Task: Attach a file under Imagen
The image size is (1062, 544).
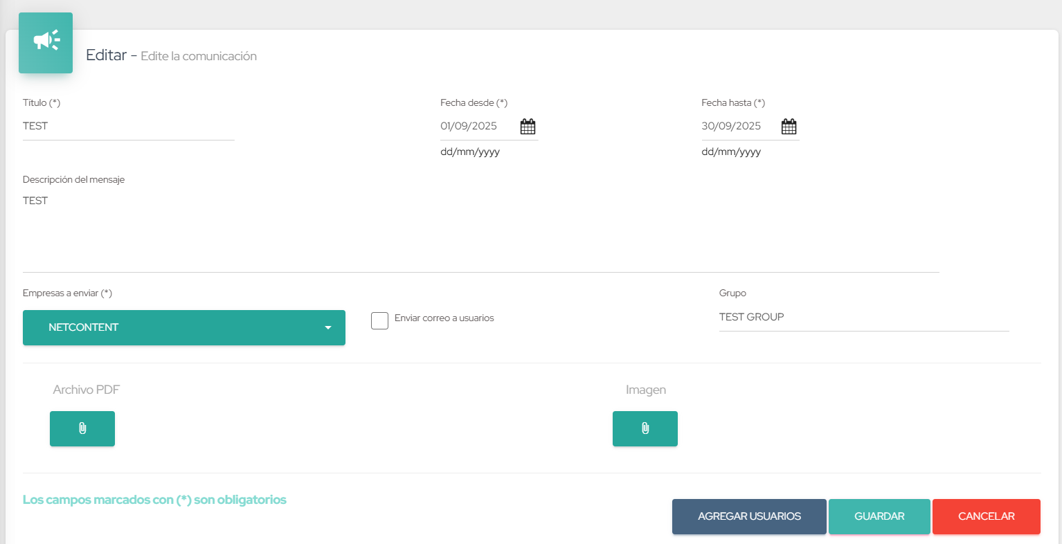Action: [x=645, y=428]
